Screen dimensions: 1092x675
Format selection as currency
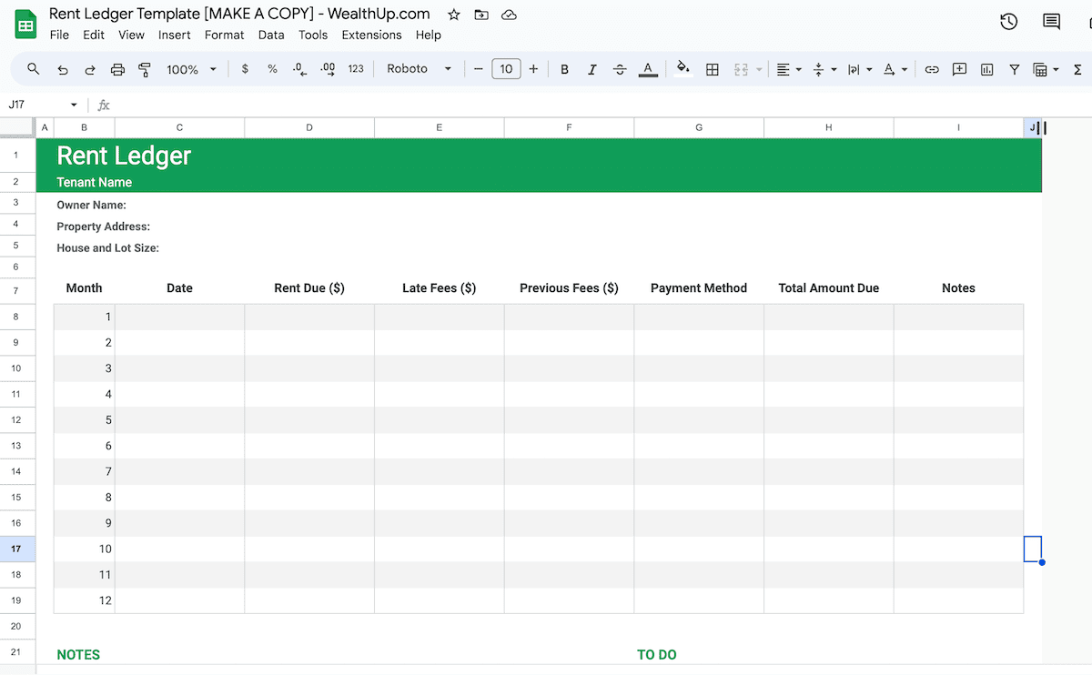[244, 69]
